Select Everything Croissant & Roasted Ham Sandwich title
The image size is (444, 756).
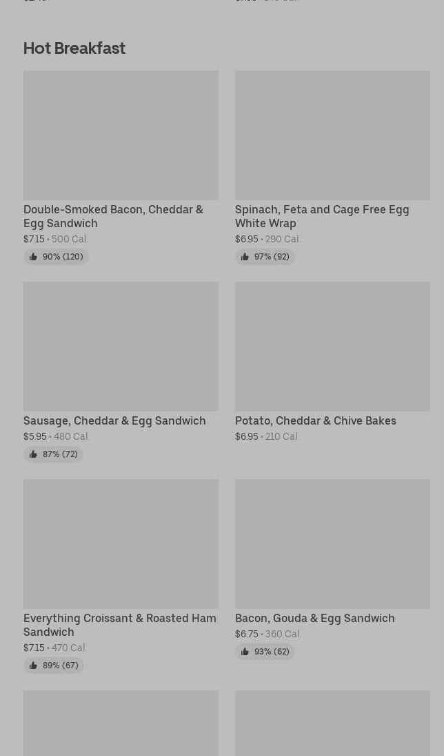tap(120, 625)
